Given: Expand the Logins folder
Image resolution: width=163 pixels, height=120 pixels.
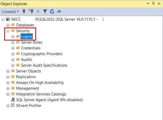Looking at the screenshot, I should [13, 37].
